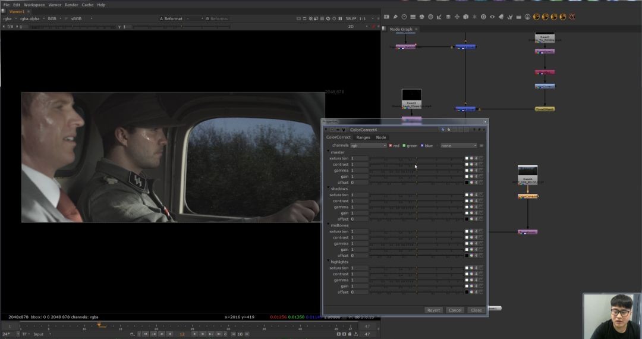This screenshot has height=339, width=642.
Task: Toggle the green channel checkbox
Action: click(404, 145)
